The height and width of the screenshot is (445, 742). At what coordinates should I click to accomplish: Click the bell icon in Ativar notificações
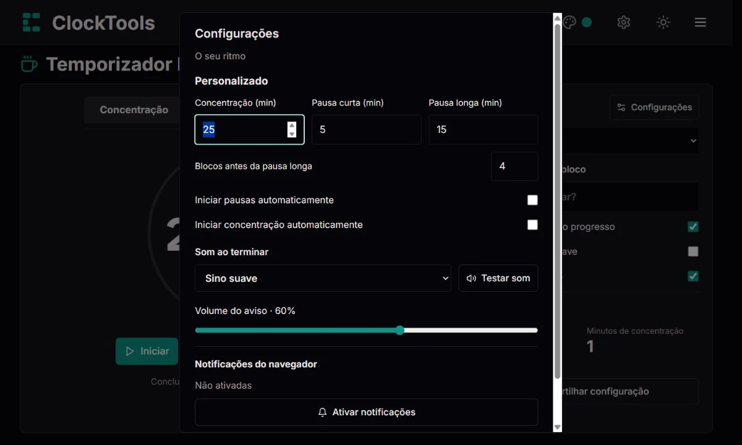point(322,412)
